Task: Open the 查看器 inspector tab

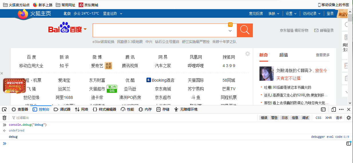Action: pos(20,109)
